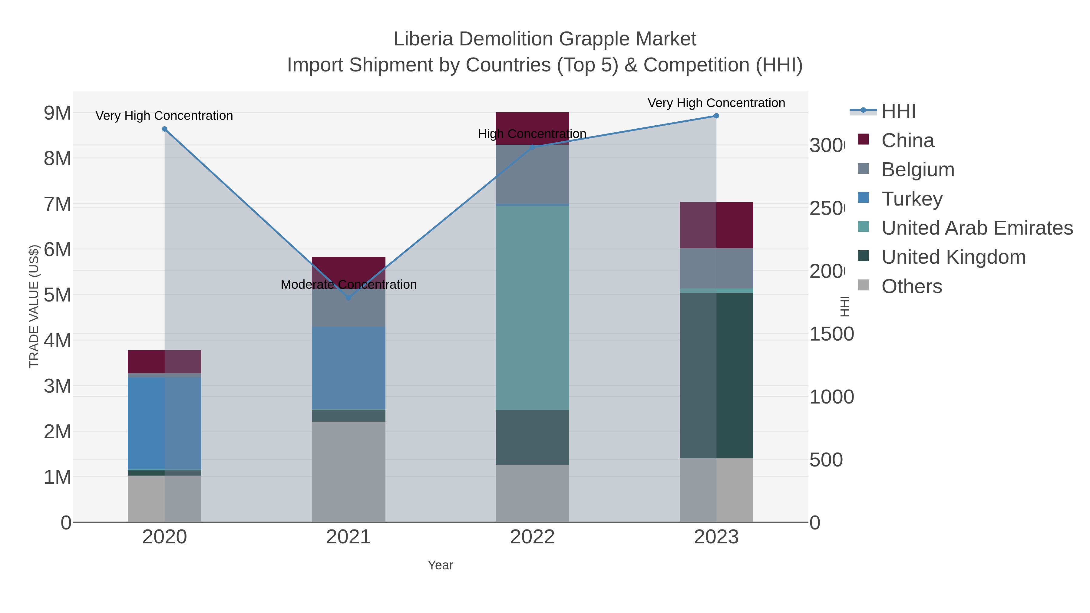Click the Others bar segment in 2023
Screen dimensions: 1090x613
pyautogui.click(x=716, y=490)
